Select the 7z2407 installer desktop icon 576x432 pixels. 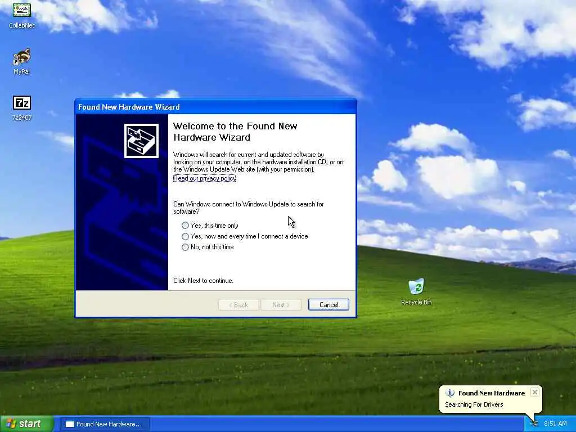[x=22, y=108]
